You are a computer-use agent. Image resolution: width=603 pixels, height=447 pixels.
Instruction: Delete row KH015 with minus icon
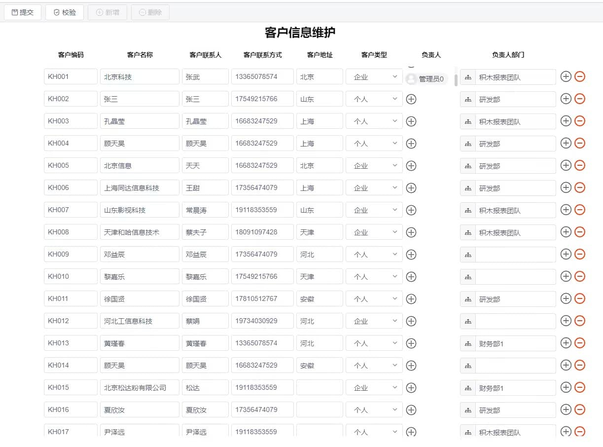click(580, 387)
